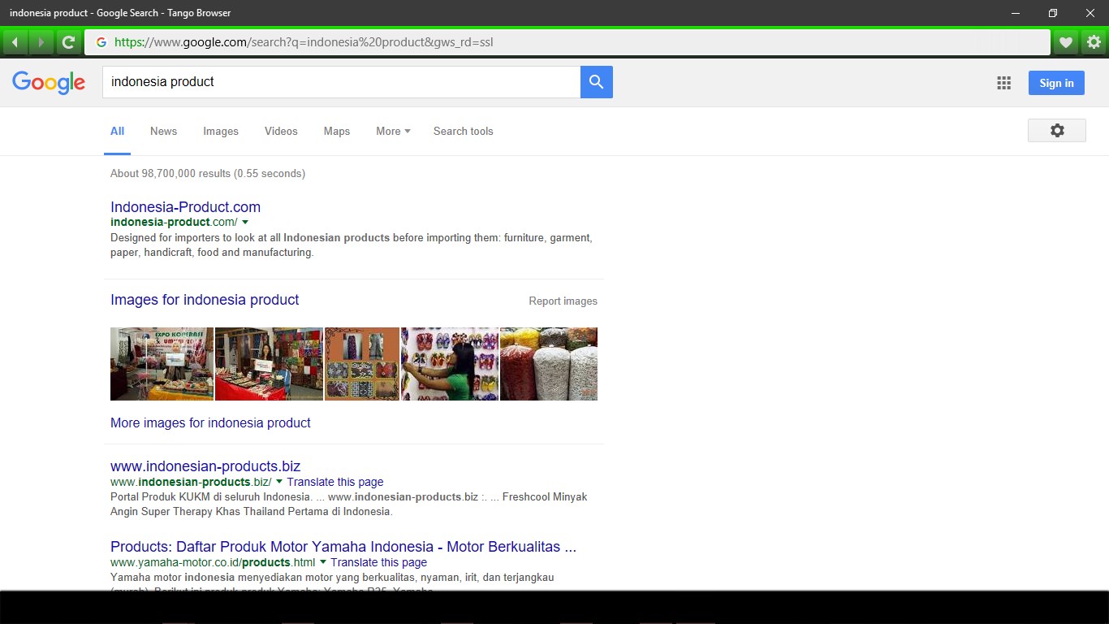Click into the Google search box
This screenshot has height=624, width=1109.
click(341, 82)
